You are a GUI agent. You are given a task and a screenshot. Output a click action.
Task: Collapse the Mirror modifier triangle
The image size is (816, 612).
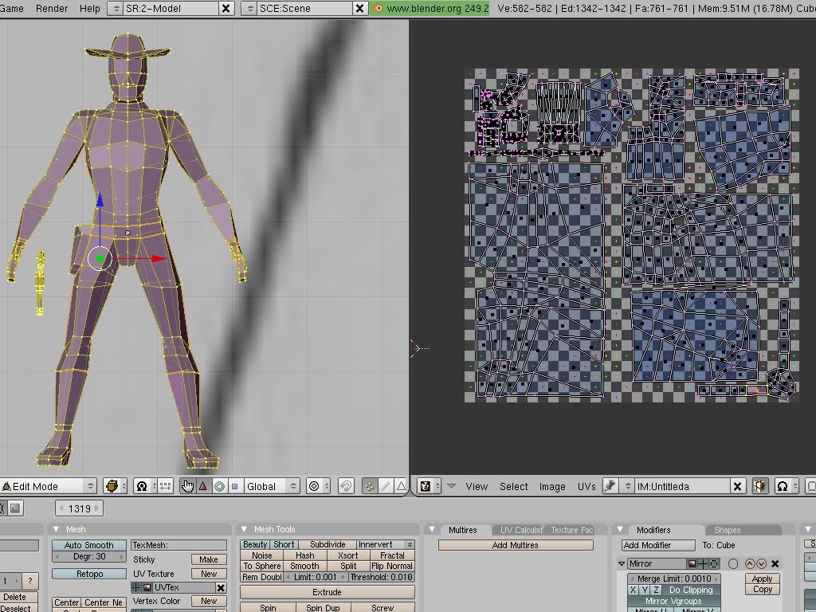622,563
